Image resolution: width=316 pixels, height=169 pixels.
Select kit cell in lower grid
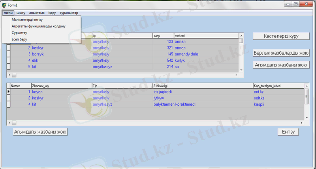tap(62, 104)
